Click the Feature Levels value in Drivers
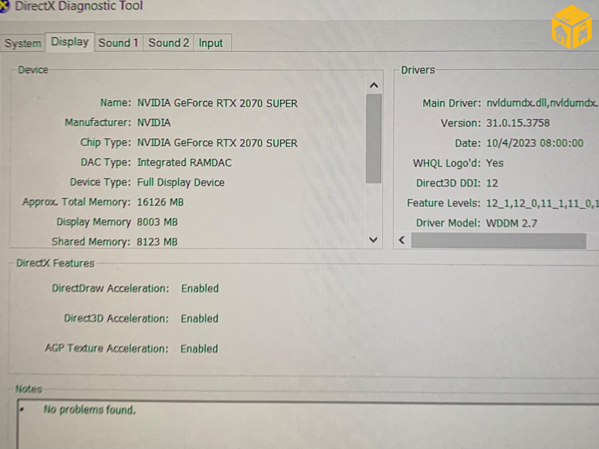The image size is (599, 449). (x=542, y=203)
